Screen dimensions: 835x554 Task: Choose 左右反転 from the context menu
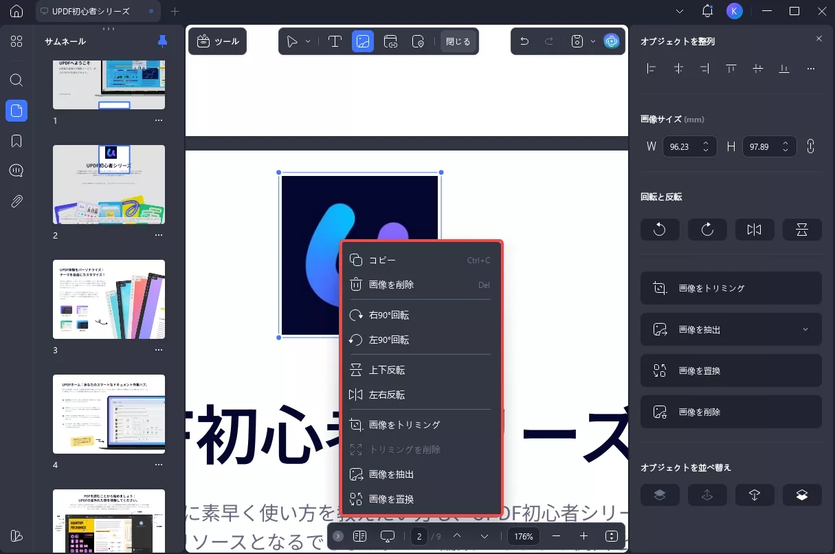pos(421,395)
